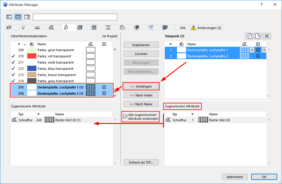Click fill pattern of row 215 Lochplatte 1
The height and width of the screenshot is (184, 282).
(x=91, y=87)
